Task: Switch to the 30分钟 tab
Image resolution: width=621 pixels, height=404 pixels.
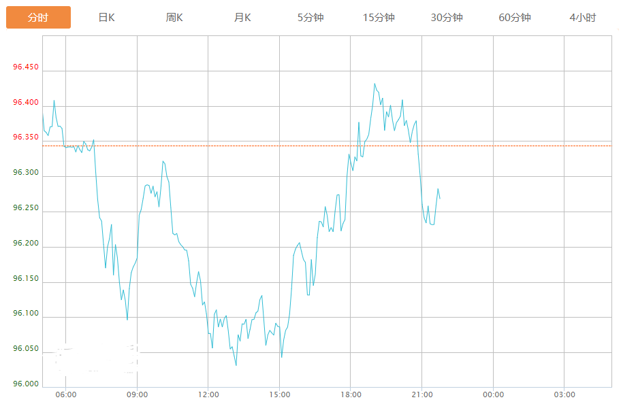Action: tap(447, 18)
